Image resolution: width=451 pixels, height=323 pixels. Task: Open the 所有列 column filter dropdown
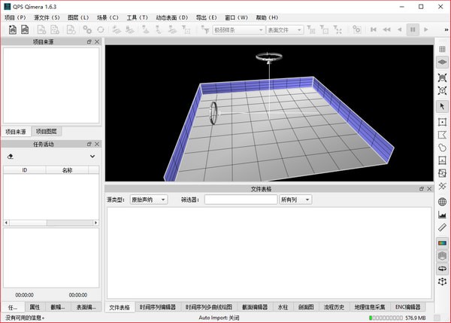[295, 200]
